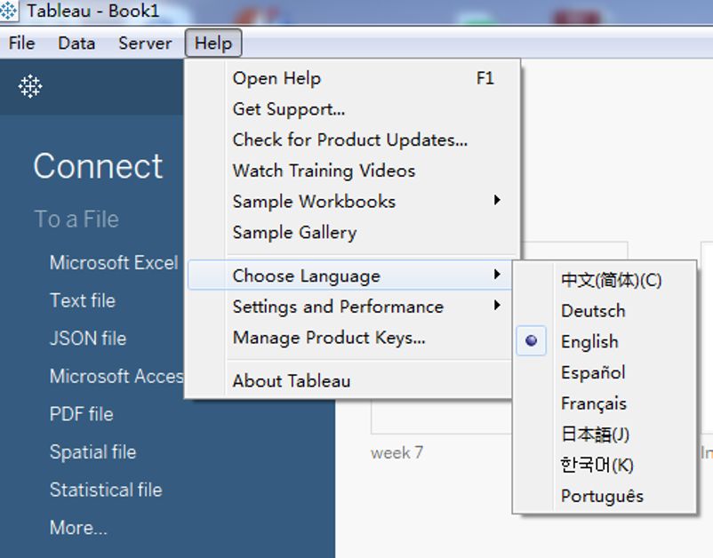
Task: Click the To a File heading
Action: (x=76, y=219)
